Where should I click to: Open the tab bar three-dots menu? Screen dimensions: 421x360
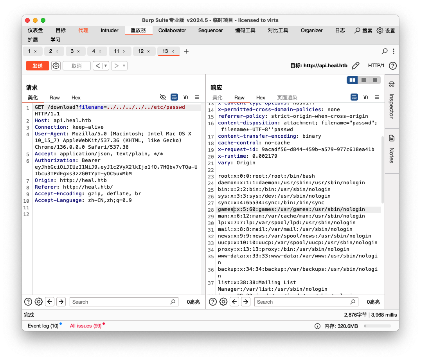(x=394, y=51)
